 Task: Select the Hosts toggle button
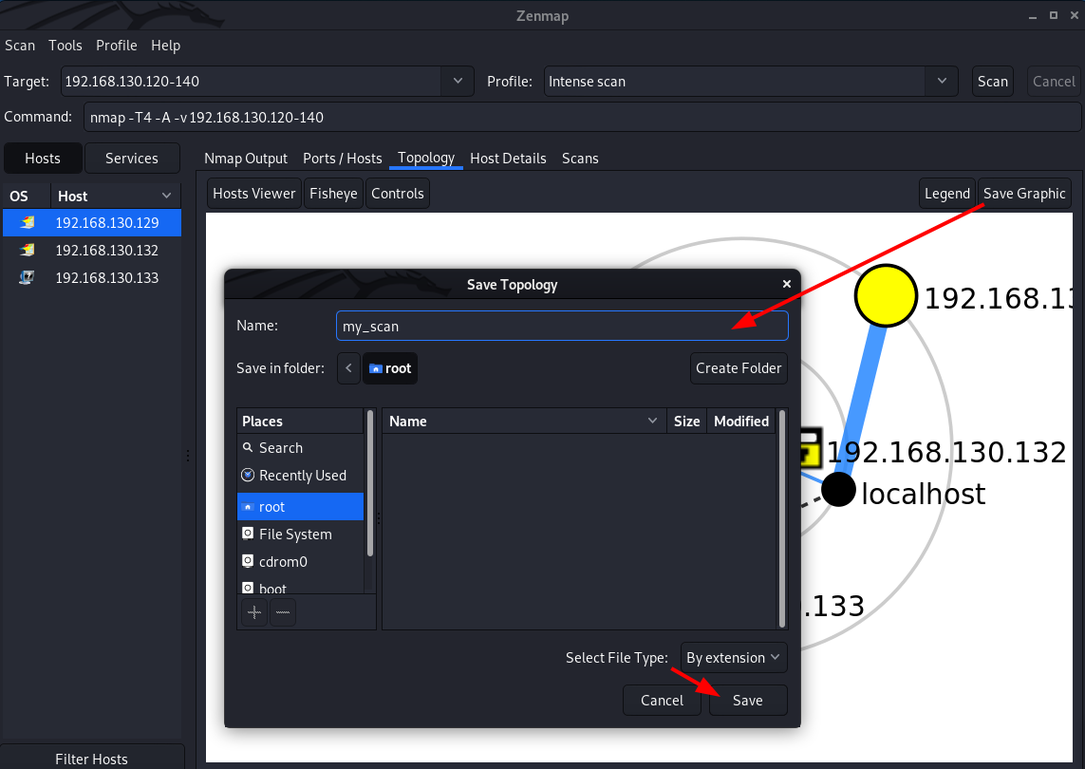click(x=43, y=159)
